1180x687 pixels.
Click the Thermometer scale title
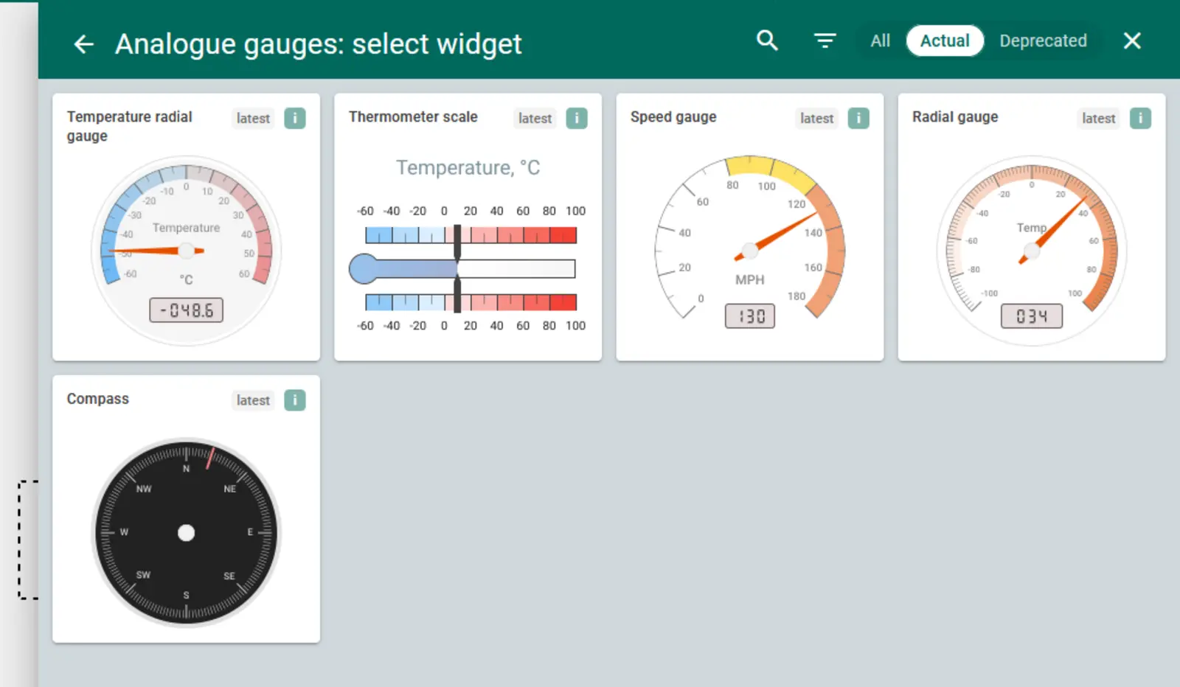coord(413,116)
